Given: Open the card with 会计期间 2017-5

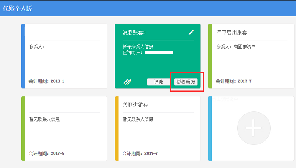Looking at the screenshot, I should click(64, 128).
